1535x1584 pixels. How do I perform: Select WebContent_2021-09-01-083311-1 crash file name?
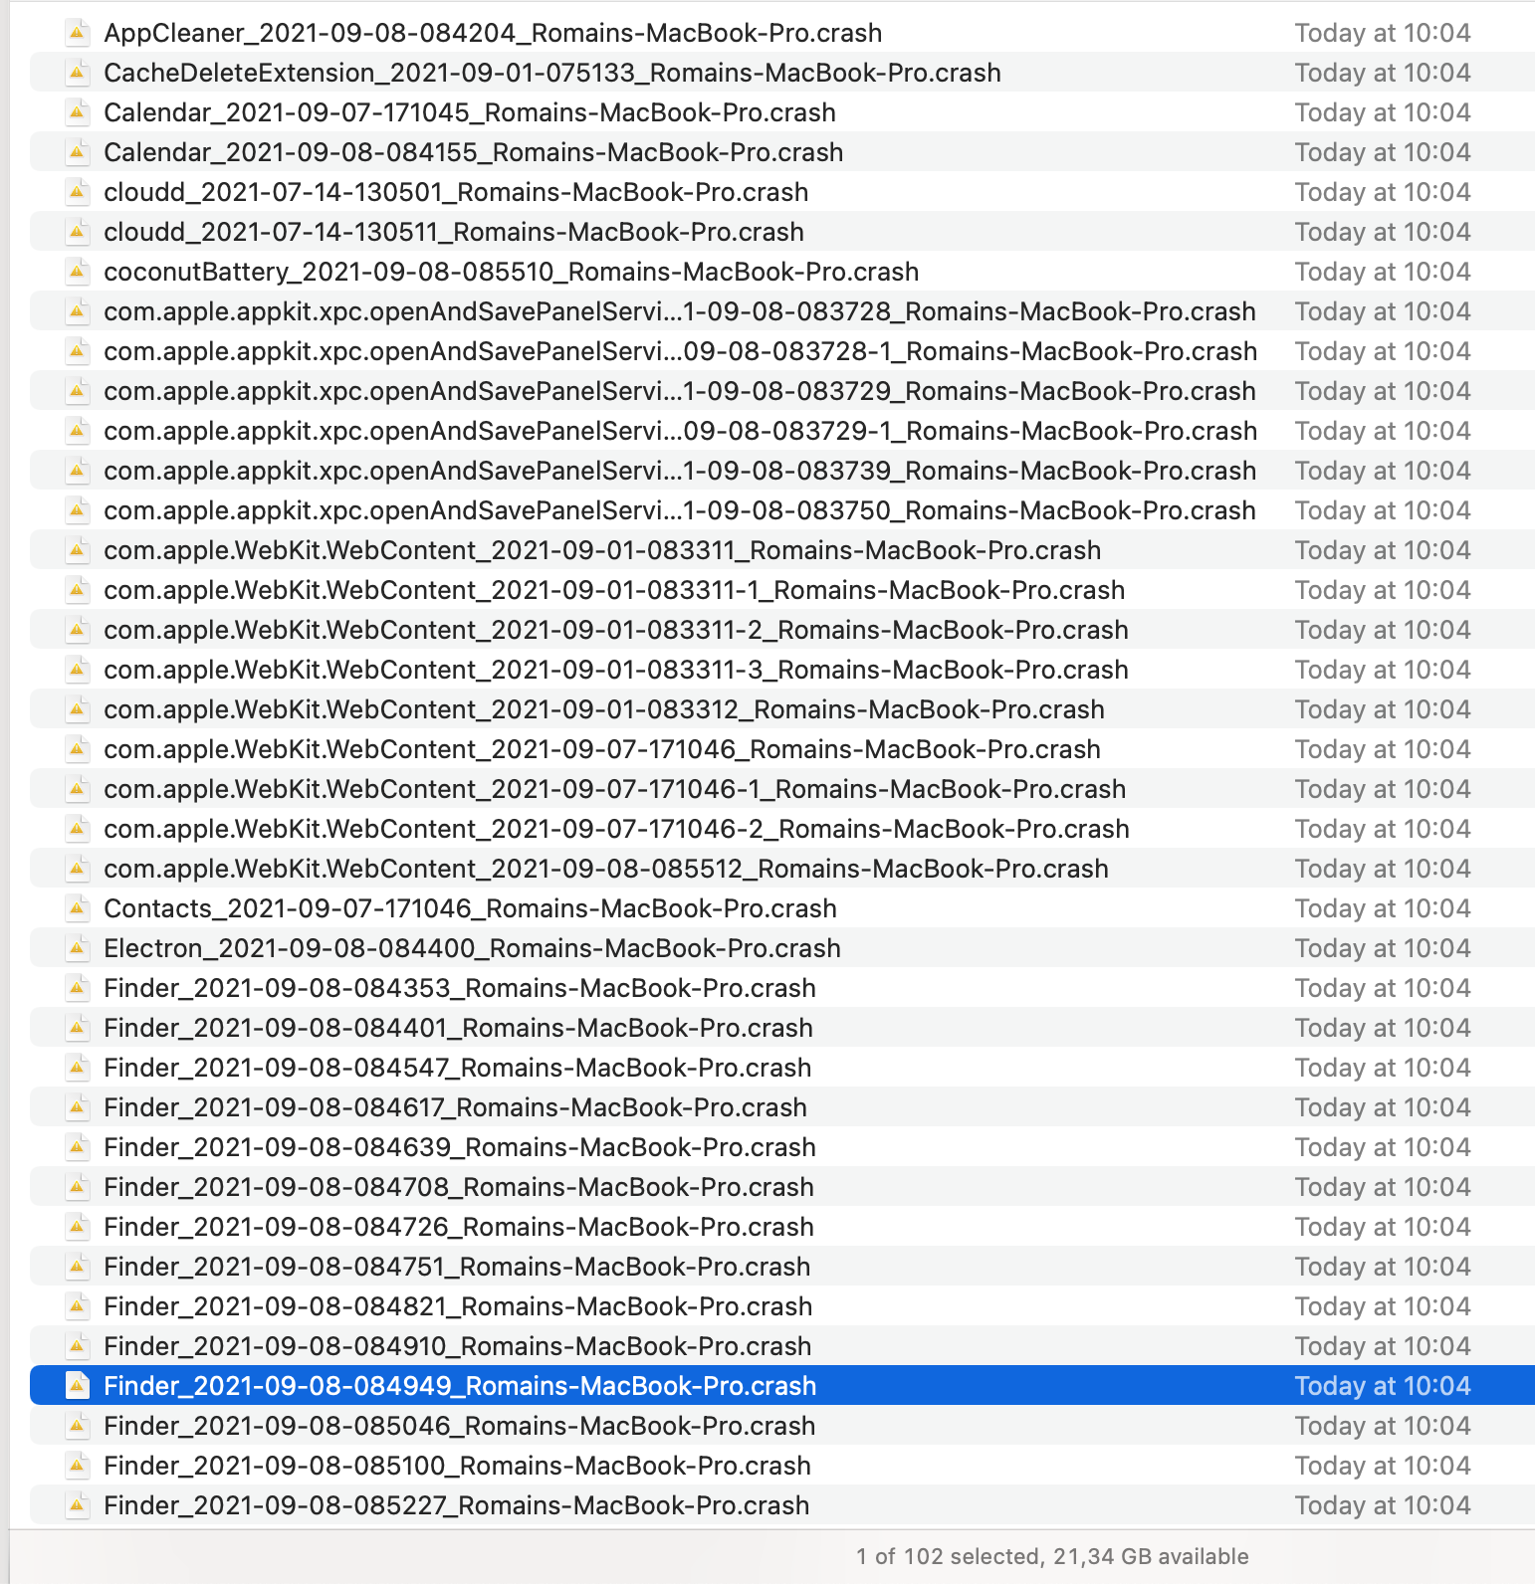(x=614, y=590)
